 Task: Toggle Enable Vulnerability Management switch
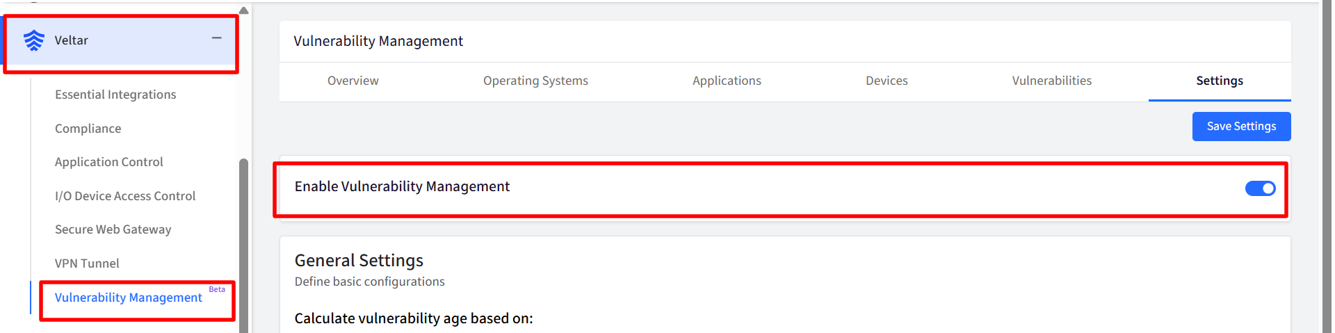click(x=1260, y=188)
